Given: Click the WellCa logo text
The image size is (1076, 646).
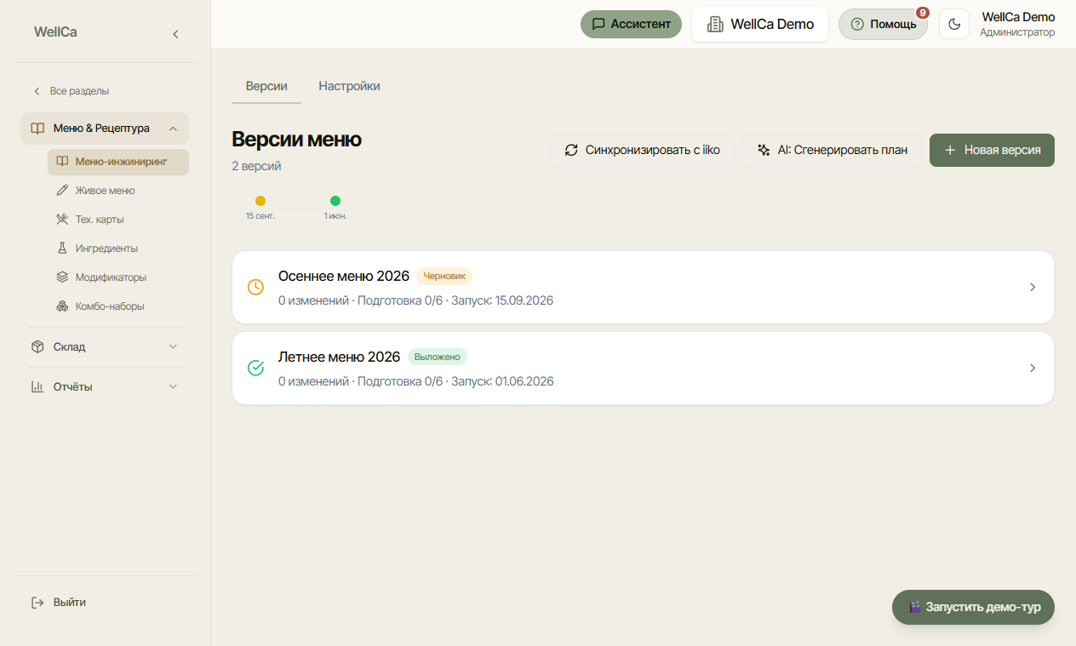Looking at the screenshot, I should click(x=55, y=32).
